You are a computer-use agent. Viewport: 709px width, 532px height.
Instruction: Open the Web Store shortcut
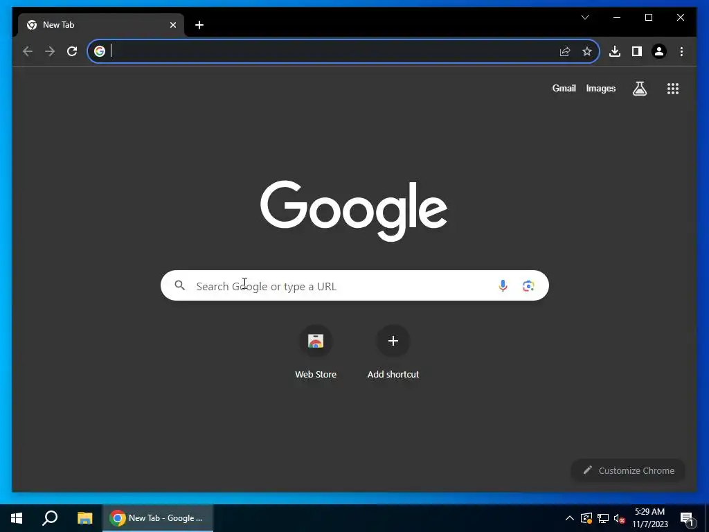click(316, 341)
